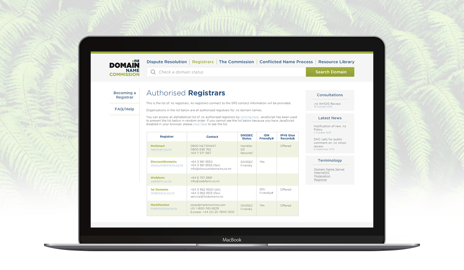This screenshot has width=464, height=270.
Task: Select the MarkMonitor registrar name
Action: click(160, 205)
